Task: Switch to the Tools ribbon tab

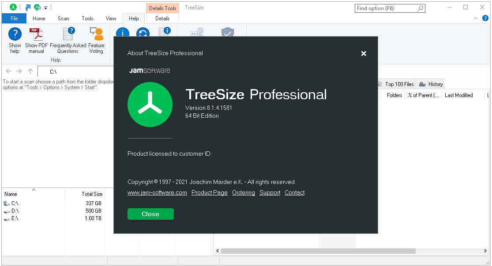Action: pyautogui.click(x=87, y=19)
